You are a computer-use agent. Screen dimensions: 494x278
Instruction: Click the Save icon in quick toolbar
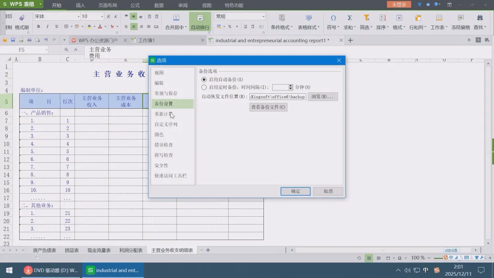pos(13,40)
